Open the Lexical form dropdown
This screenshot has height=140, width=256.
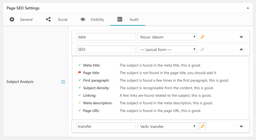point(167,49)
